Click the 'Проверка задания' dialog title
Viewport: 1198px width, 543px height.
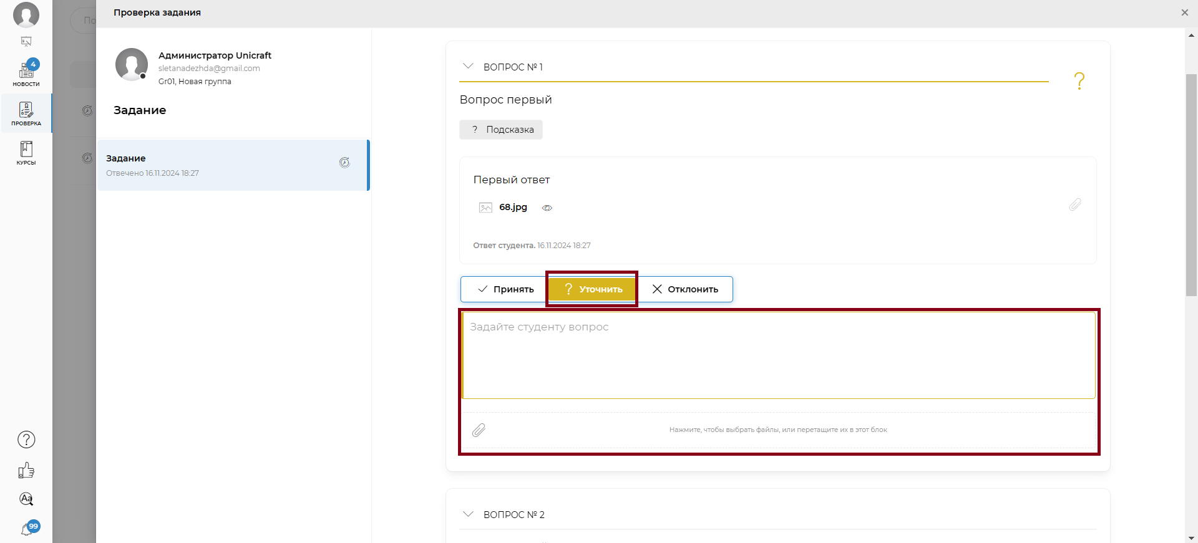157,12
